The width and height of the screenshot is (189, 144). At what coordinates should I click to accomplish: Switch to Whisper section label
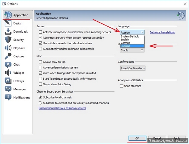(19, 73)
